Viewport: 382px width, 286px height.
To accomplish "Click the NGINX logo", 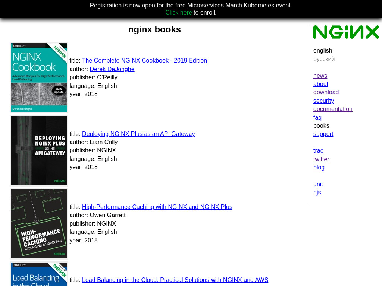I will [346, 32].
